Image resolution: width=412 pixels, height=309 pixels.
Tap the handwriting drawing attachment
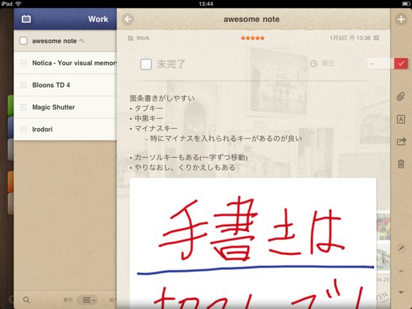click(253, 243)
